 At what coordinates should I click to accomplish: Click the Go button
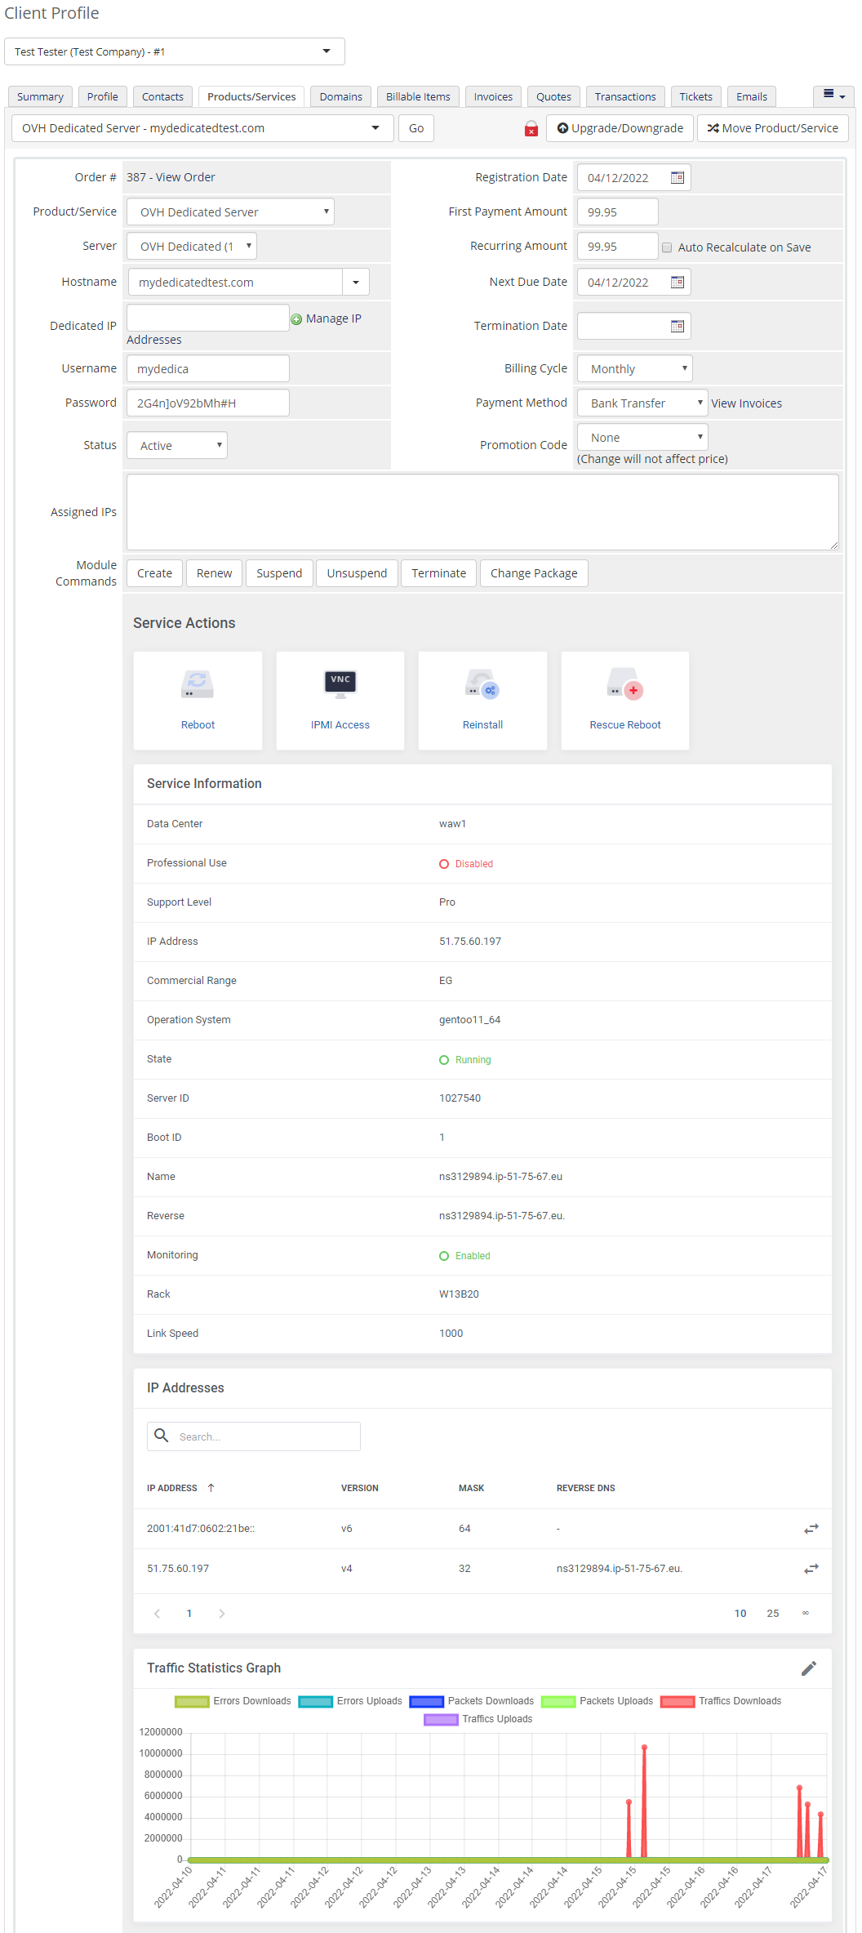[416, 128]
